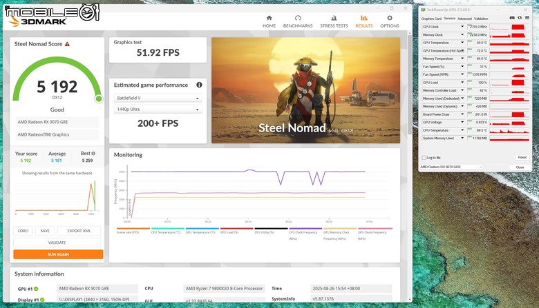Click Close button in GPU-Z
The width and height of the screenshot is (539, 308).
coord(520,167)
